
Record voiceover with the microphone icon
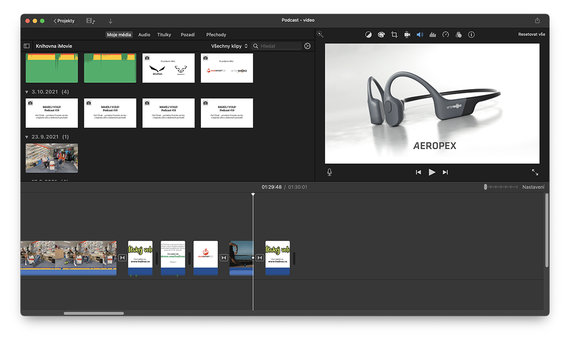pyautogui.click(x=329, y=172)
